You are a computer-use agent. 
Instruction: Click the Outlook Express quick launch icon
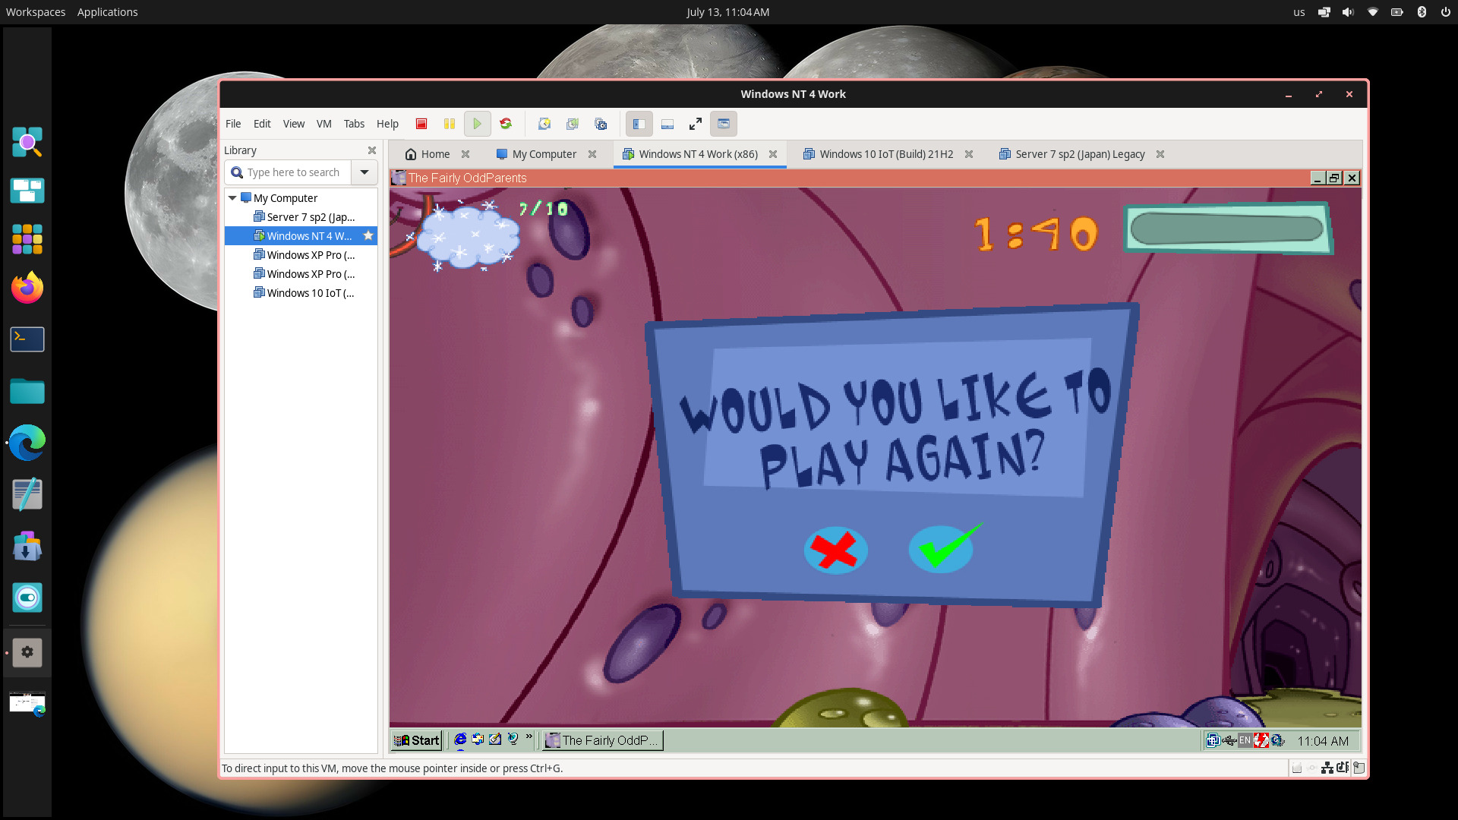[478, 740]
